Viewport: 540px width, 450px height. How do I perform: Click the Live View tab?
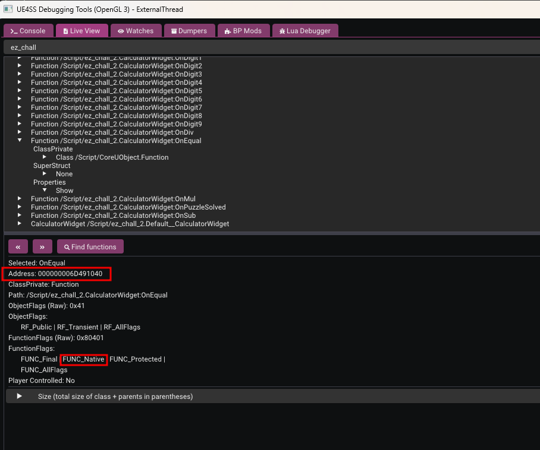[x=82, y=31]
